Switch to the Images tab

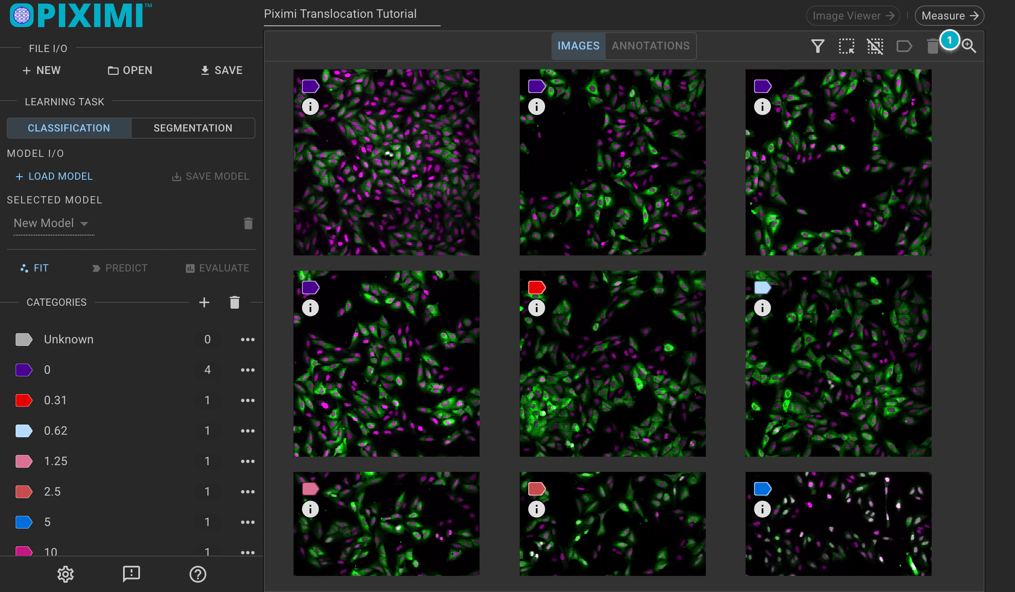click(578, 46)
